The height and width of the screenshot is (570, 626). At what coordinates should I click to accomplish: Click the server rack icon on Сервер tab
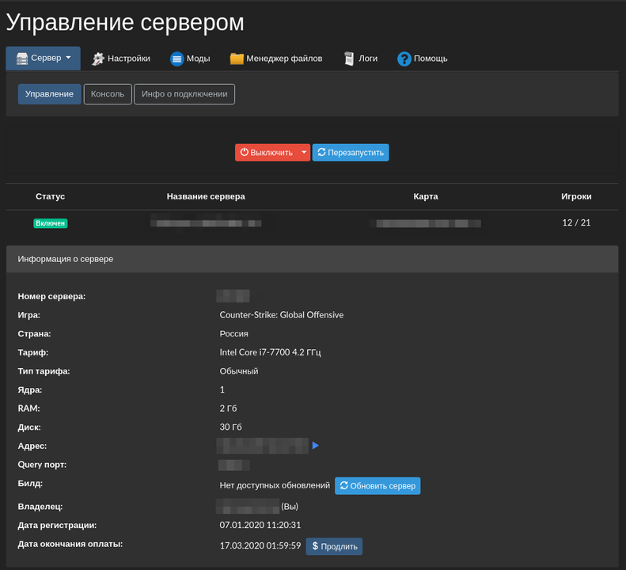coord(22,59)
